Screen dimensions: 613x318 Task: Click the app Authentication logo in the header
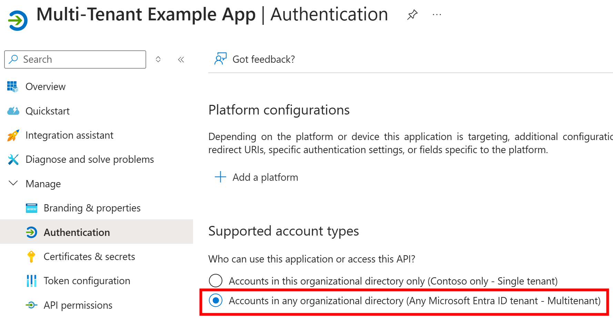coord(18,21)
